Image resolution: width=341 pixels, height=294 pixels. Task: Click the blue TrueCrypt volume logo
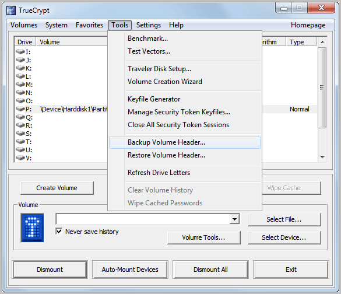coord(32,228)
